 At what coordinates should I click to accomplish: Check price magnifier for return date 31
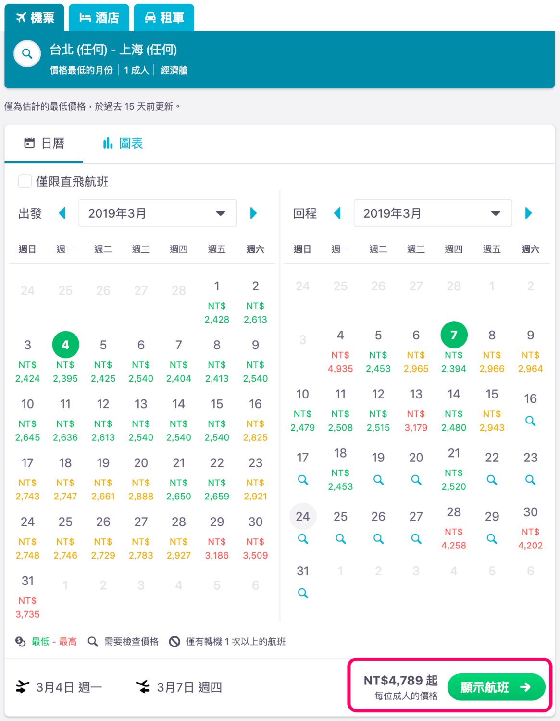tap(303, 593)
